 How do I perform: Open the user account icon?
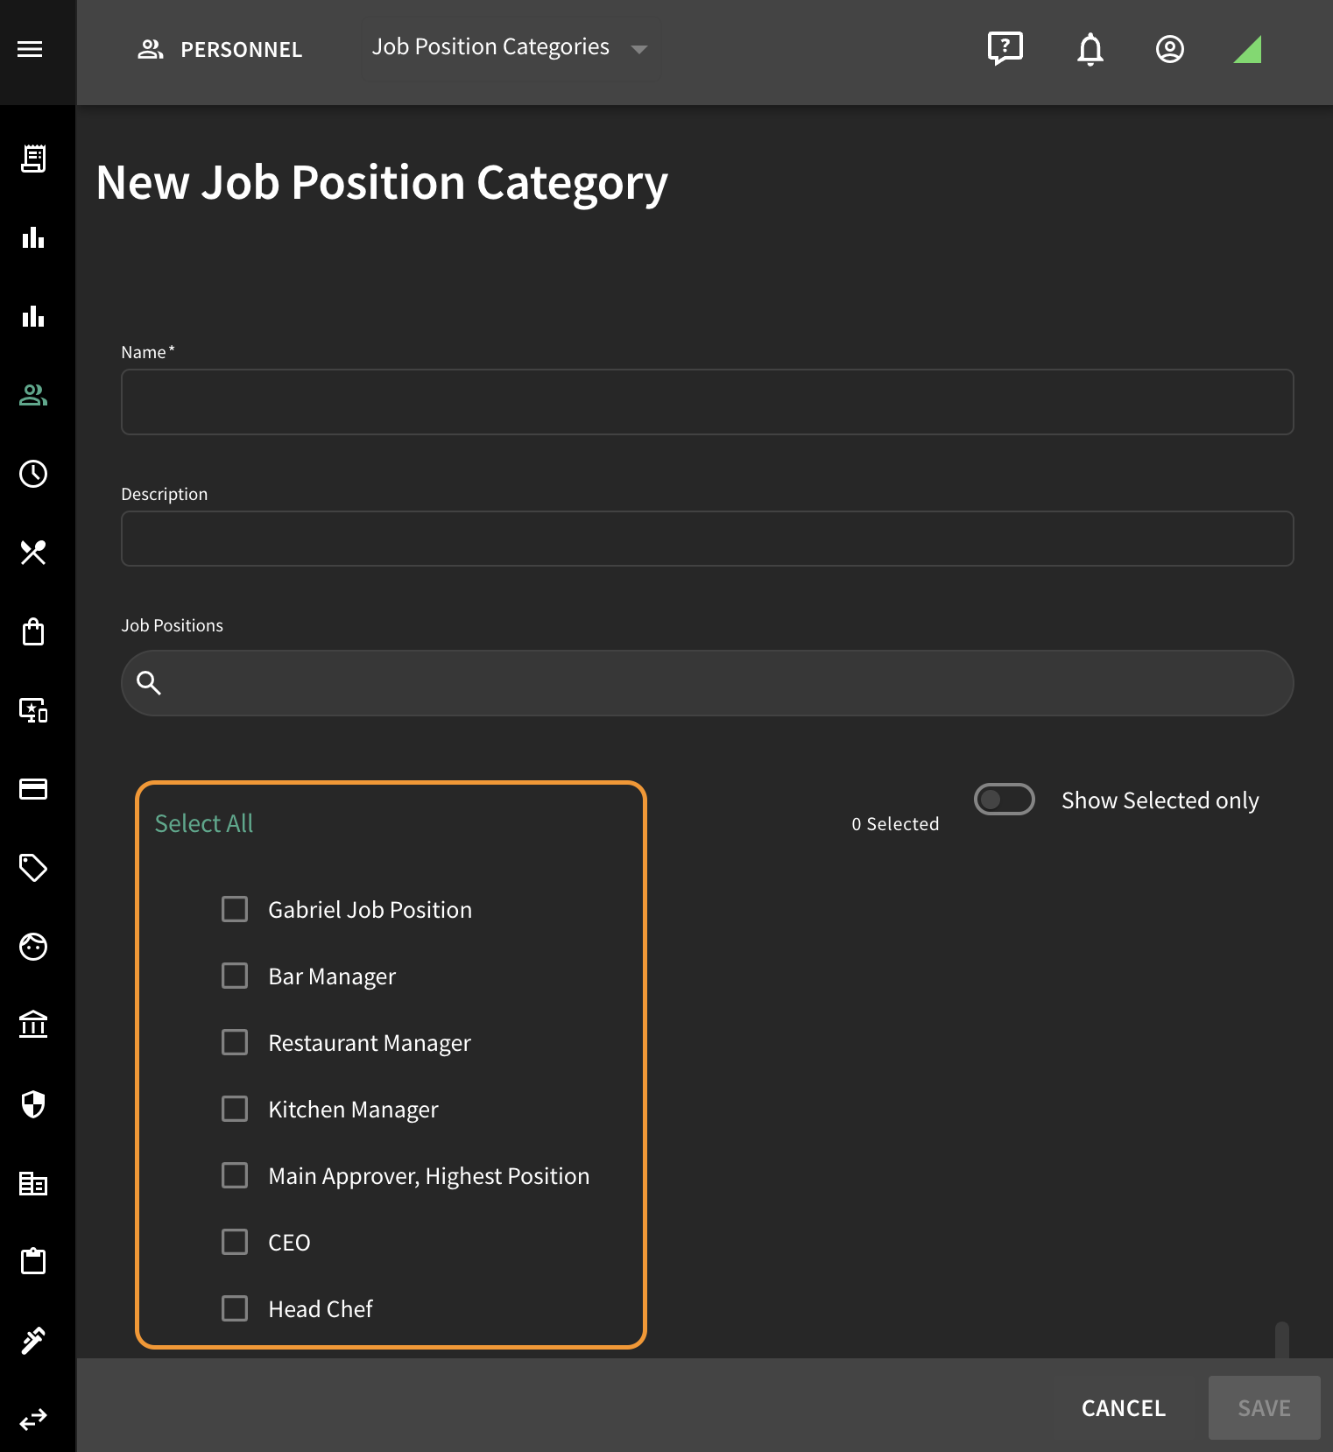click(1170, 49)
